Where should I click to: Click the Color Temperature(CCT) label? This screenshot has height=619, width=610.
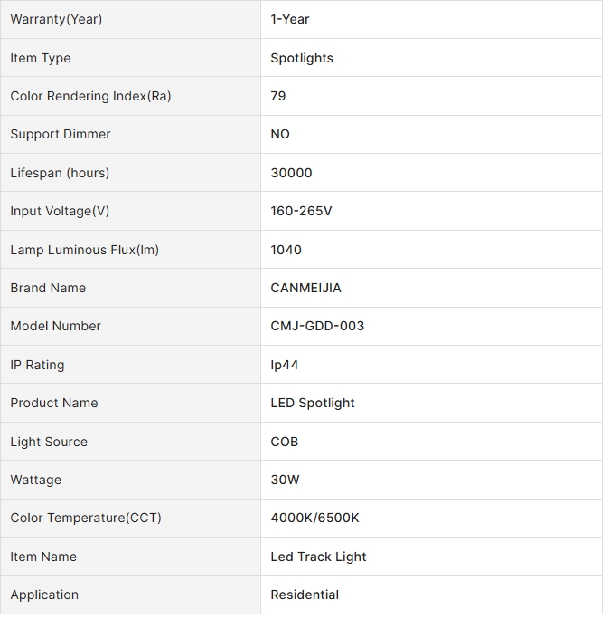[86, 518]
